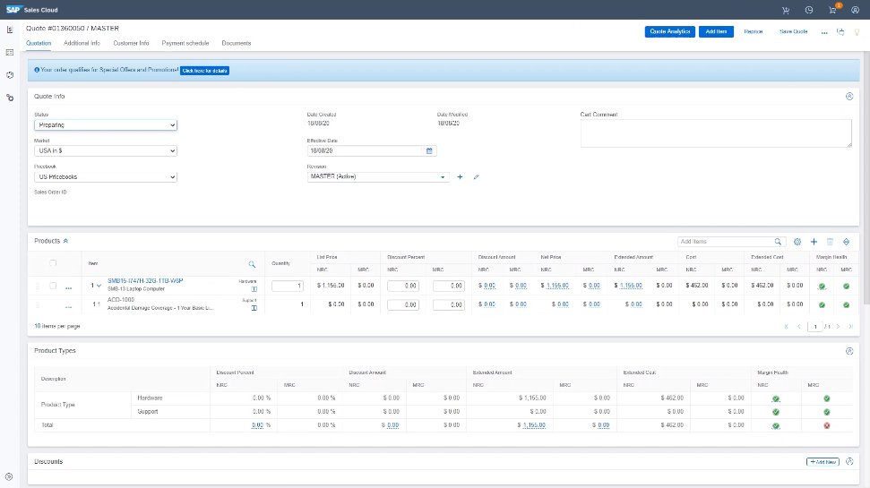Switch to the Additional Info tab

[82, 43]
